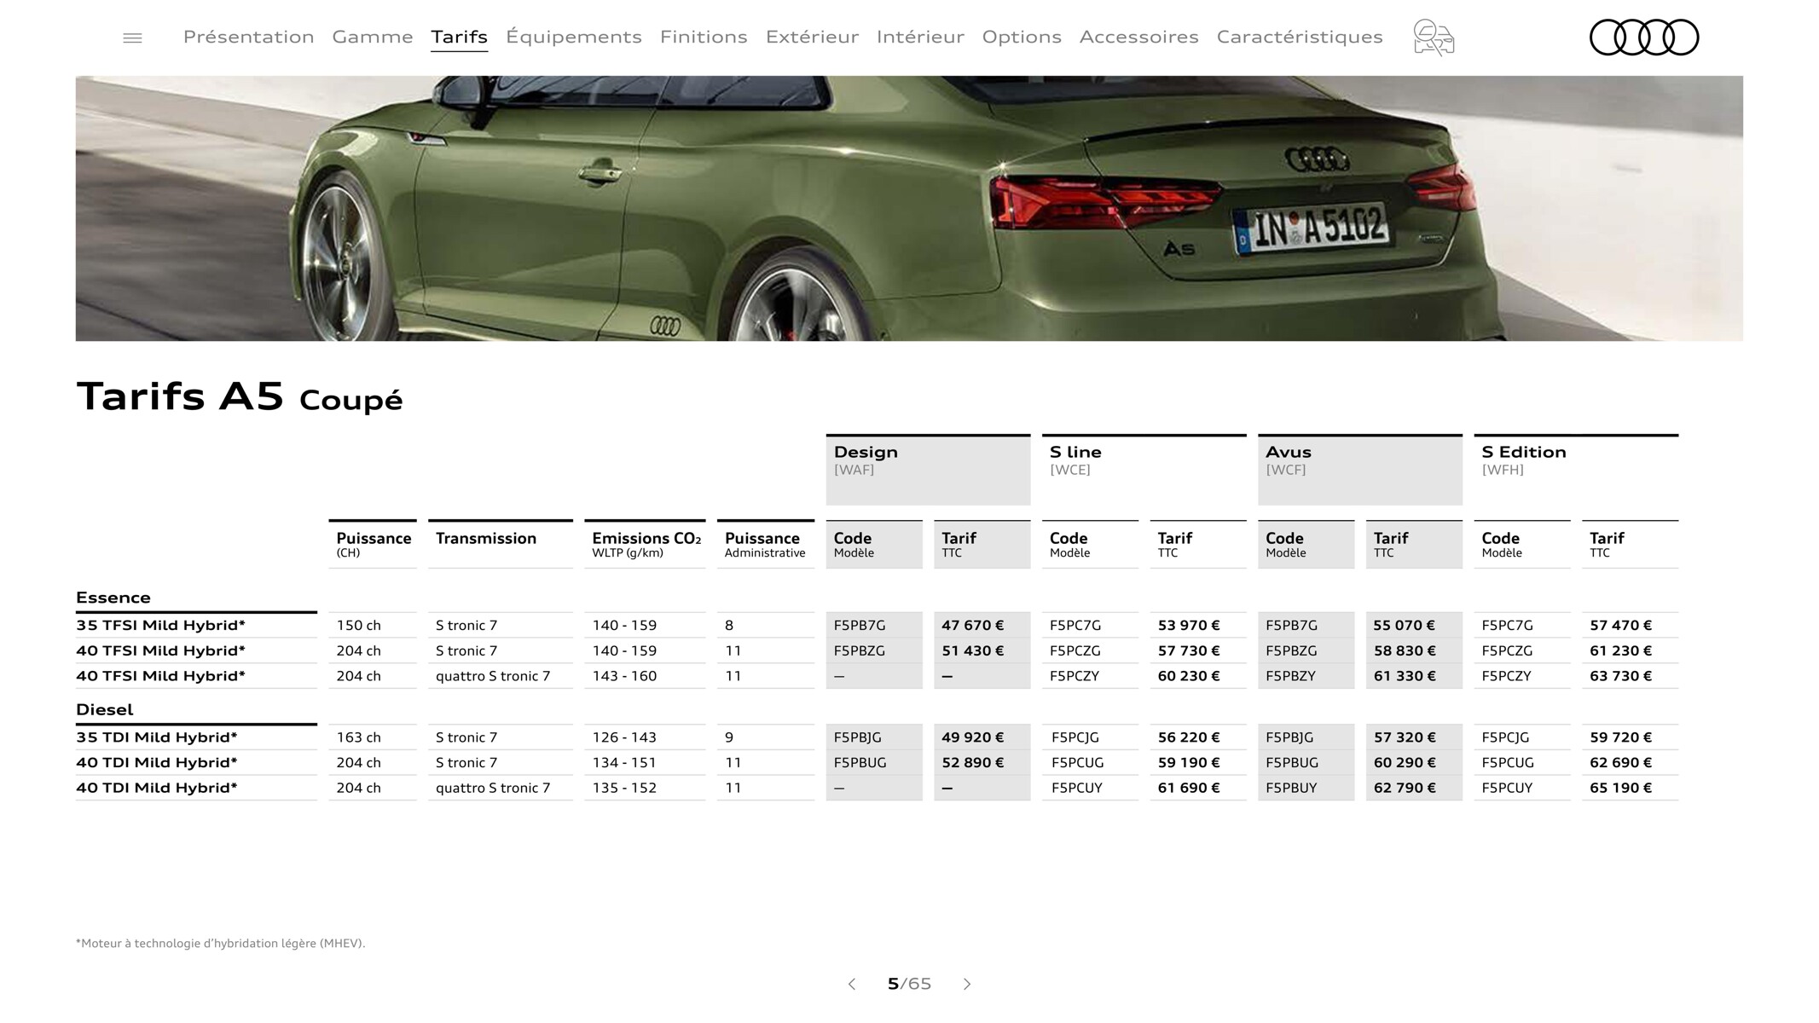This screenshot has width=1819, height=1023.
Task: Click the 59 720 € S Edition price
Action: [x=1621, y=737]
